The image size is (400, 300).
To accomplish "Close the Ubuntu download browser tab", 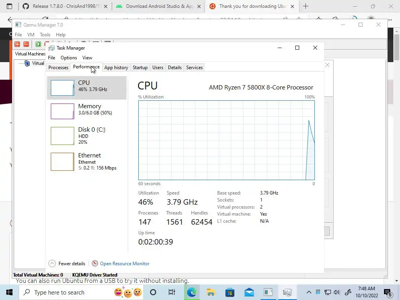I will click(x=293, y=6).
